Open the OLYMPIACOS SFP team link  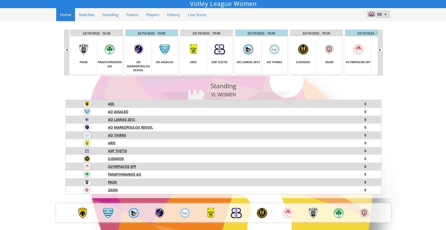tap(122, 167)
